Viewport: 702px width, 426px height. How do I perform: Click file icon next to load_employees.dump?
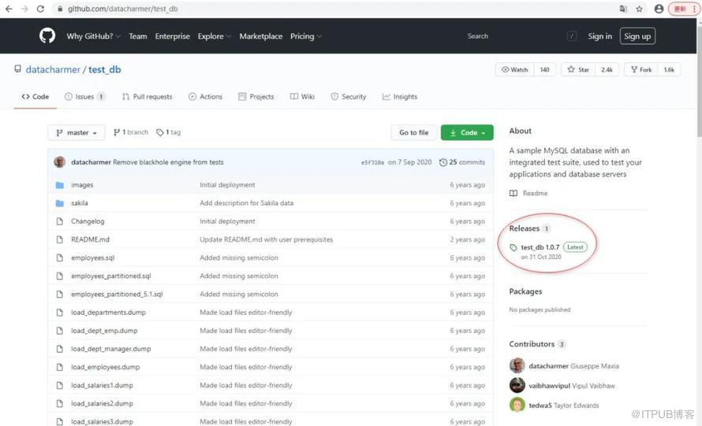(x=59, y=367)
